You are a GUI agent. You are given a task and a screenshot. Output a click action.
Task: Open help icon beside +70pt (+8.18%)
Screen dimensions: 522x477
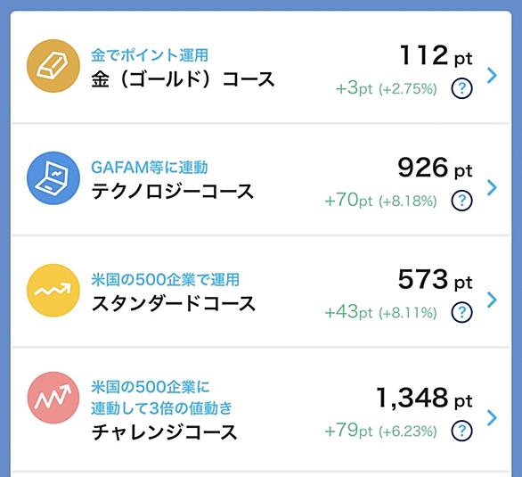[x=461, y=201]
